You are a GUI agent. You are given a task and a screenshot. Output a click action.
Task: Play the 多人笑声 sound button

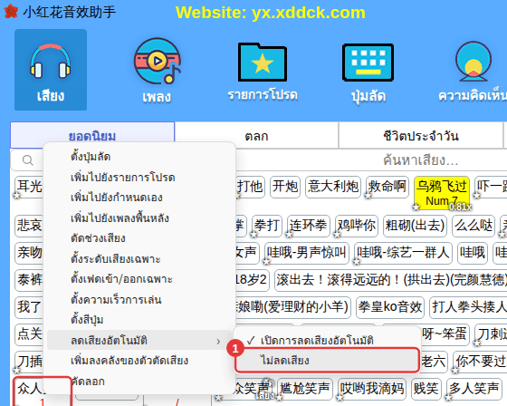[x=474, y=389]
